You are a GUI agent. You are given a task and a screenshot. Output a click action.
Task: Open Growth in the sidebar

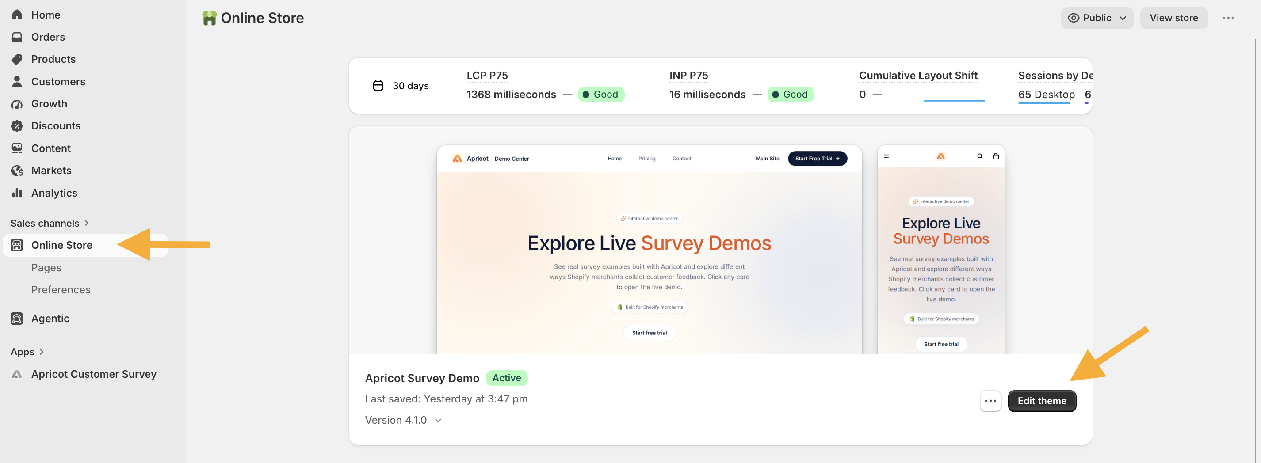point(50,104)
